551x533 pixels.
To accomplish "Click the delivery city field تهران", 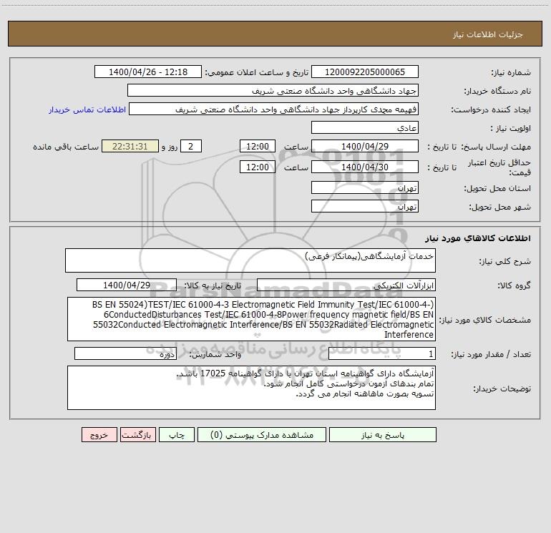I will click(365, 206).
